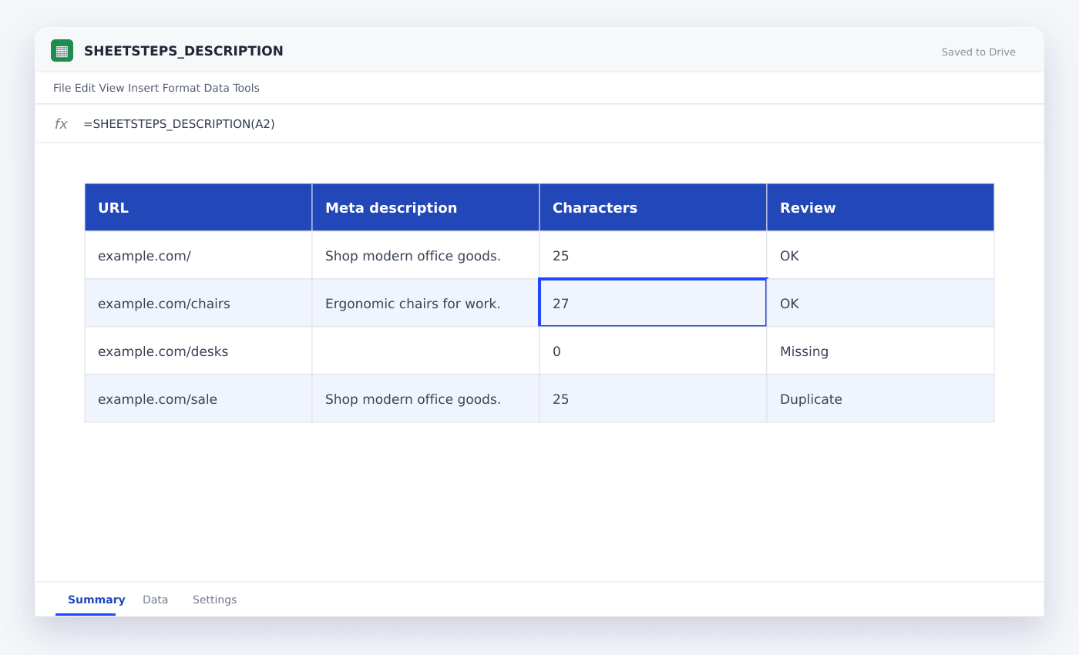This screenshot has width=1079, height=655.
Task: Select the 'Ergonomic chairs for work.' cell
Action: 425,303
